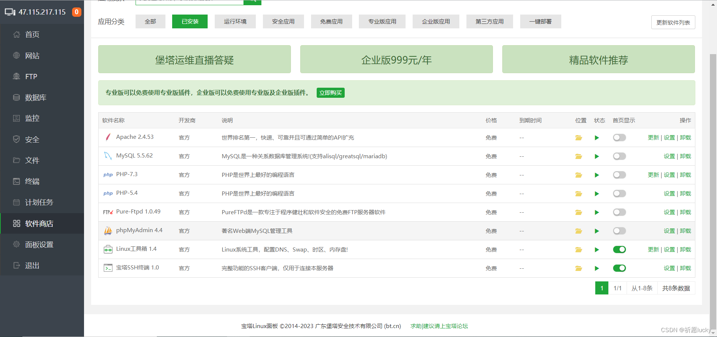Viewport: 717px width, 337px height.
Task: Click the Apache running status play icon
Action: [597, 138]
